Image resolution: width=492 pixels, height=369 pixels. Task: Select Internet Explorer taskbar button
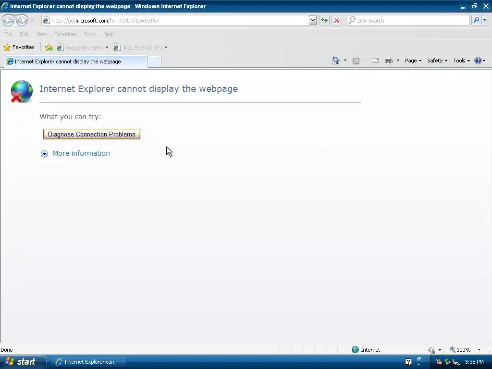click(x=88, y=362)
